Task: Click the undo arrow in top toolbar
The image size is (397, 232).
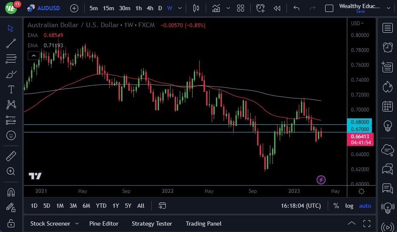Action: [x=296, y=8]
